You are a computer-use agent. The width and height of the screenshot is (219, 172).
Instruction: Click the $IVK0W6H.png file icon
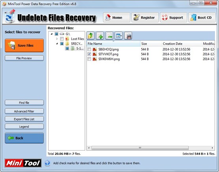click(95, 59)
